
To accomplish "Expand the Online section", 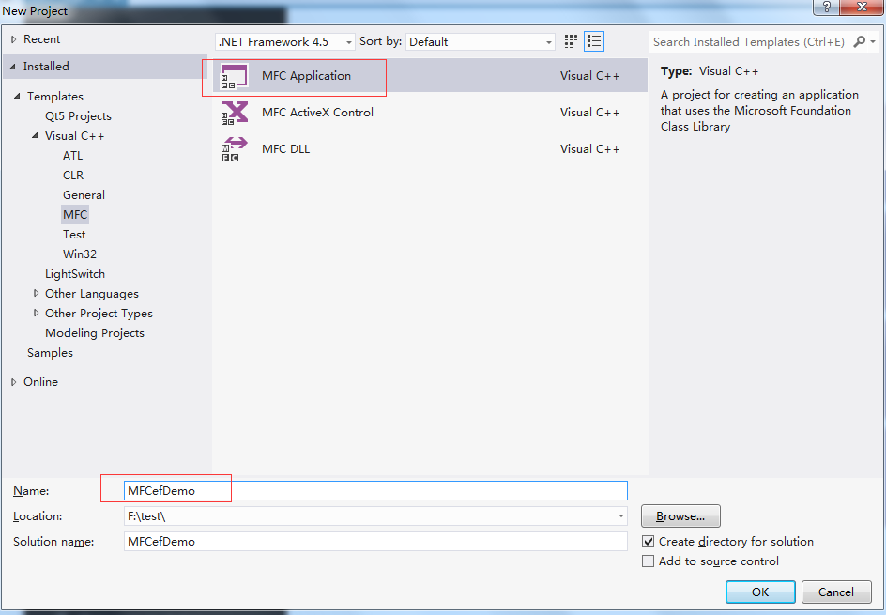I will click(14, 382).
